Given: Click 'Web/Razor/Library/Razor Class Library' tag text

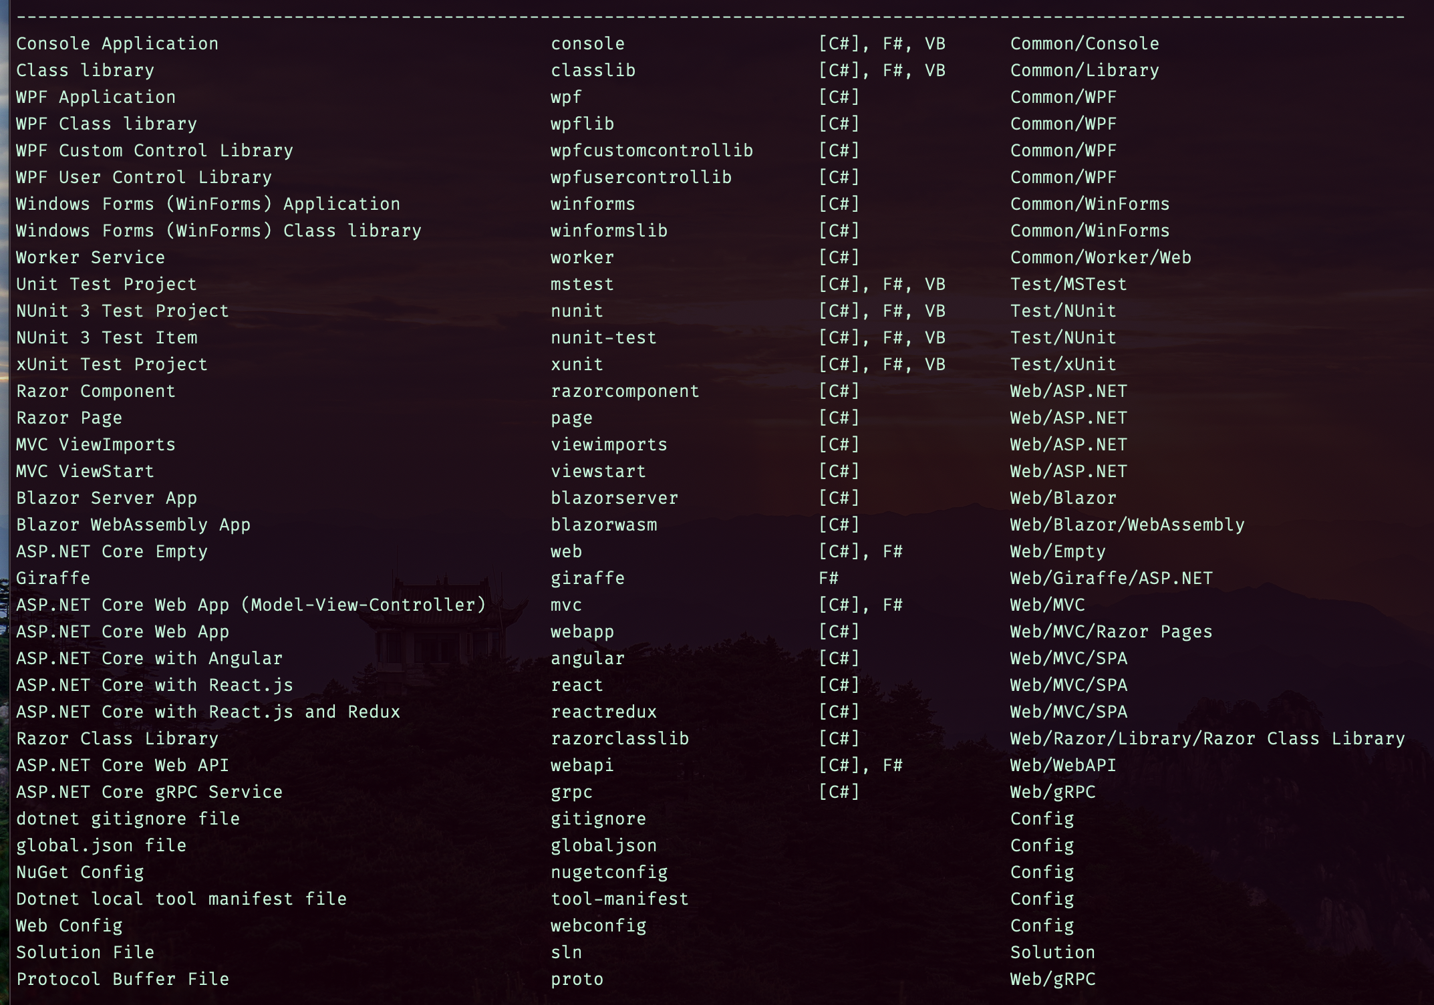Looking at the screenshot, I should (1207, 739).
